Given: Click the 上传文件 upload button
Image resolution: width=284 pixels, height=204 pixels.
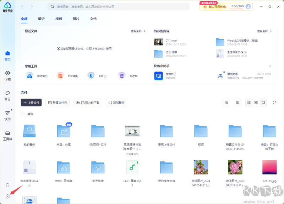Looking at the screenshot, I should click(x=31, y=103).
